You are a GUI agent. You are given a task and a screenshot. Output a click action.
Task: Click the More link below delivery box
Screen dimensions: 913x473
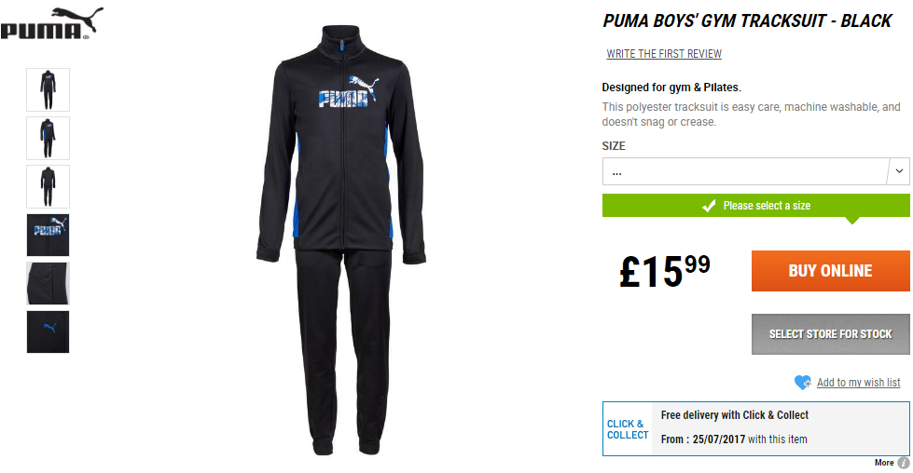[884, 463]
